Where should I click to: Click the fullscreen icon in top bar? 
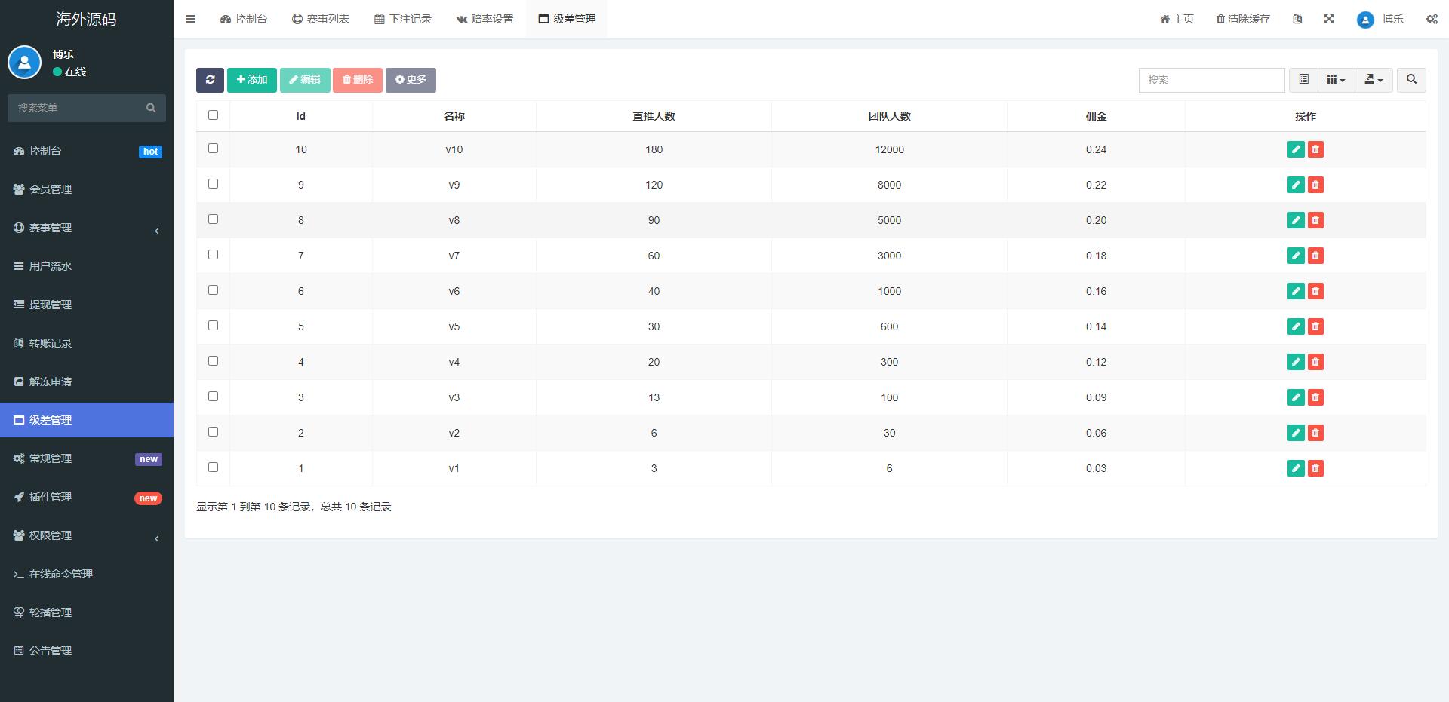[x=1329, y=19]
